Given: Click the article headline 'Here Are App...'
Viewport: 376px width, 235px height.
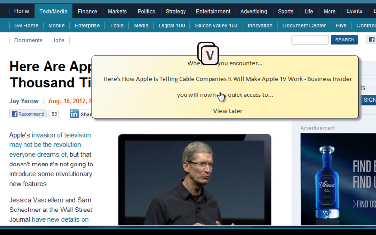Looking at the screenshot, I should click(50, 74).
